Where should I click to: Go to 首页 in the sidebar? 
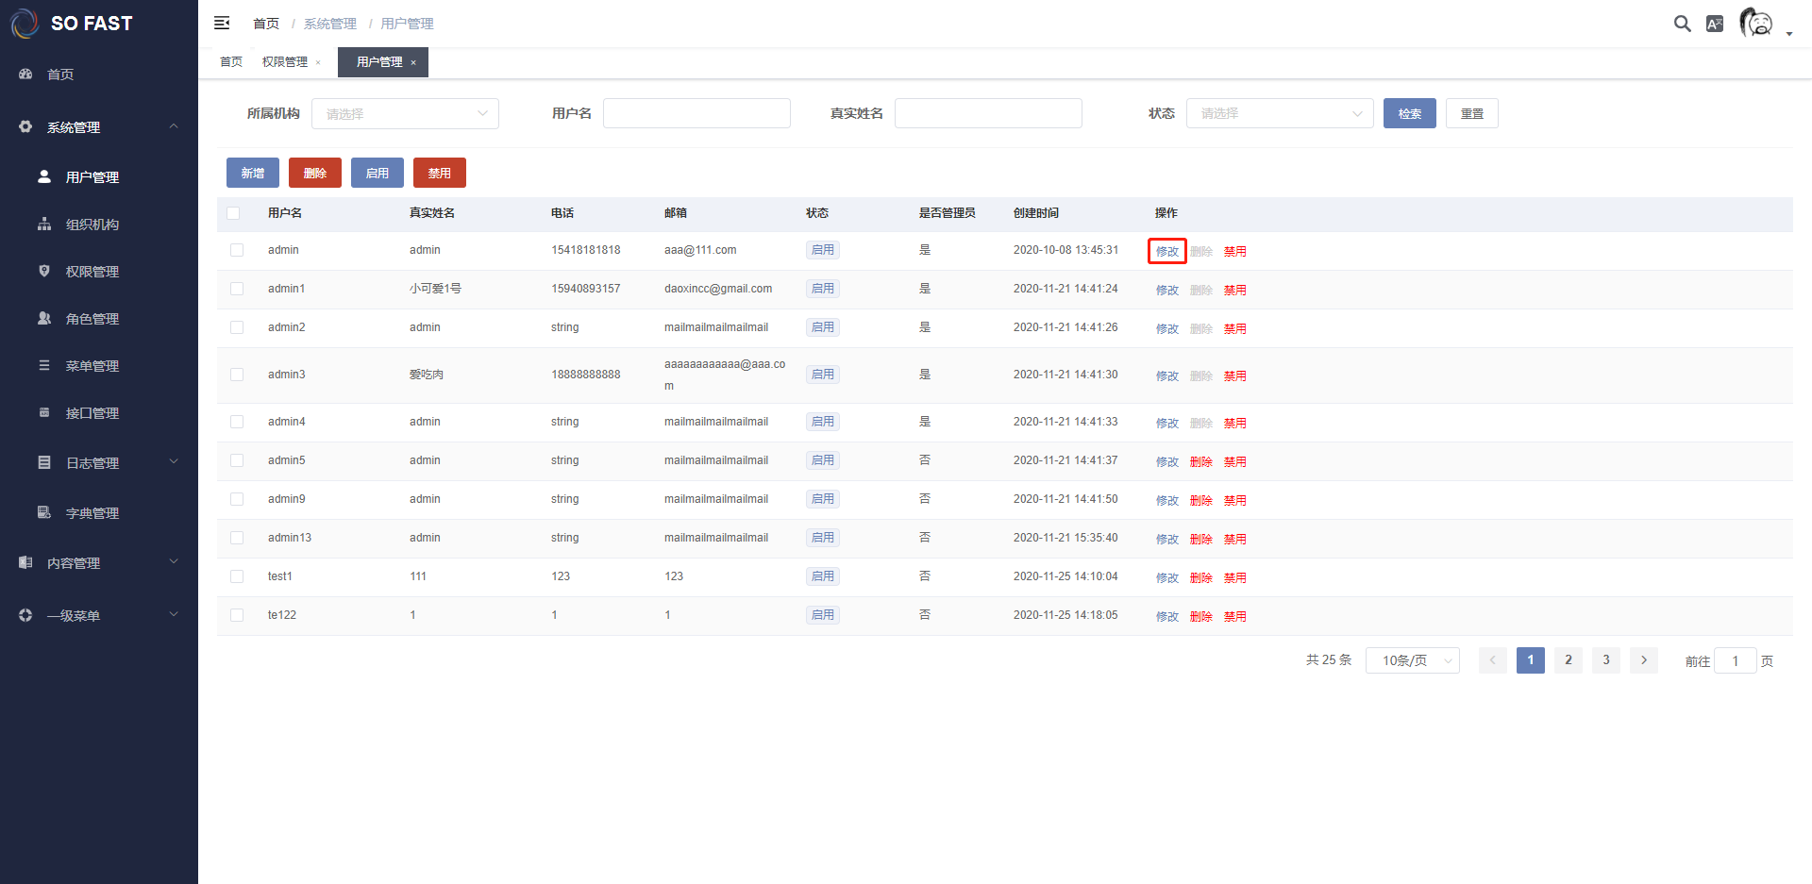(60, 74)
